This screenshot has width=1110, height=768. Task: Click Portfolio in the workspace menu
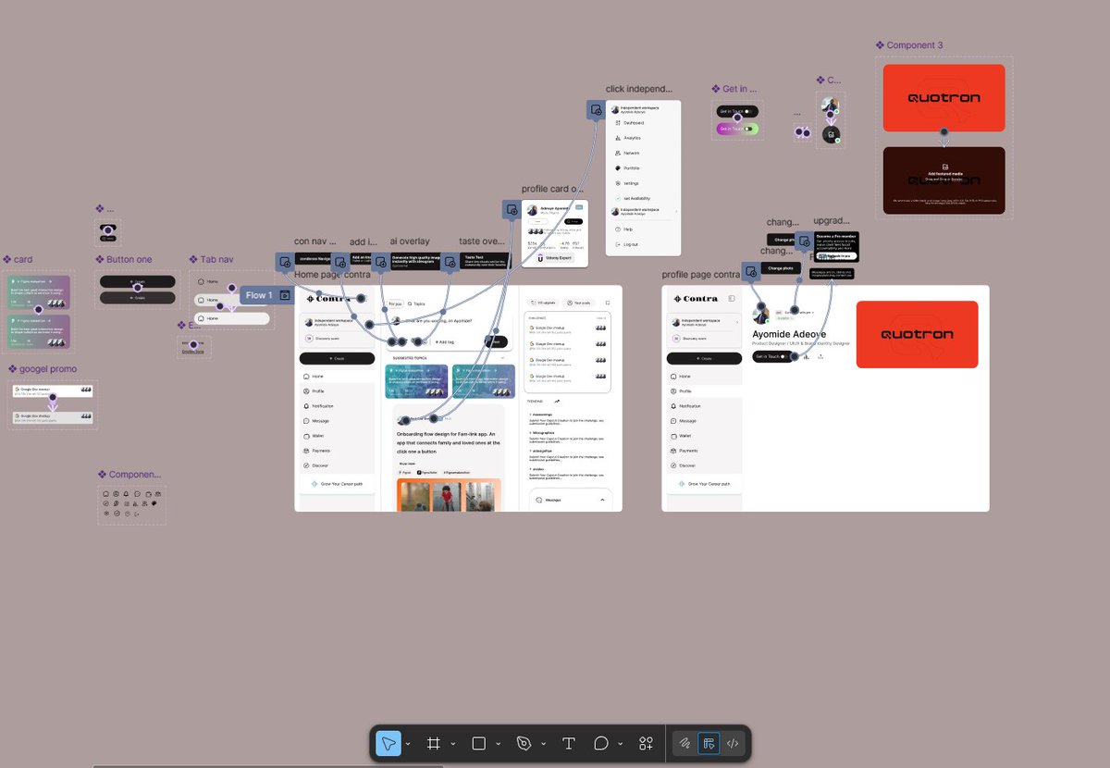632,168
